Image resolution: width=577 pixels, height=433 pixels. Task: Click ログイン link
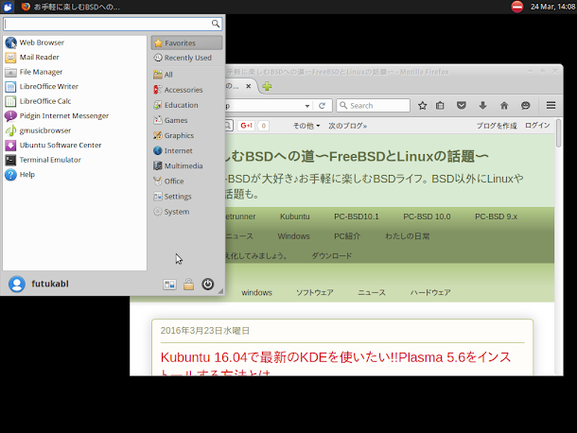537,126
